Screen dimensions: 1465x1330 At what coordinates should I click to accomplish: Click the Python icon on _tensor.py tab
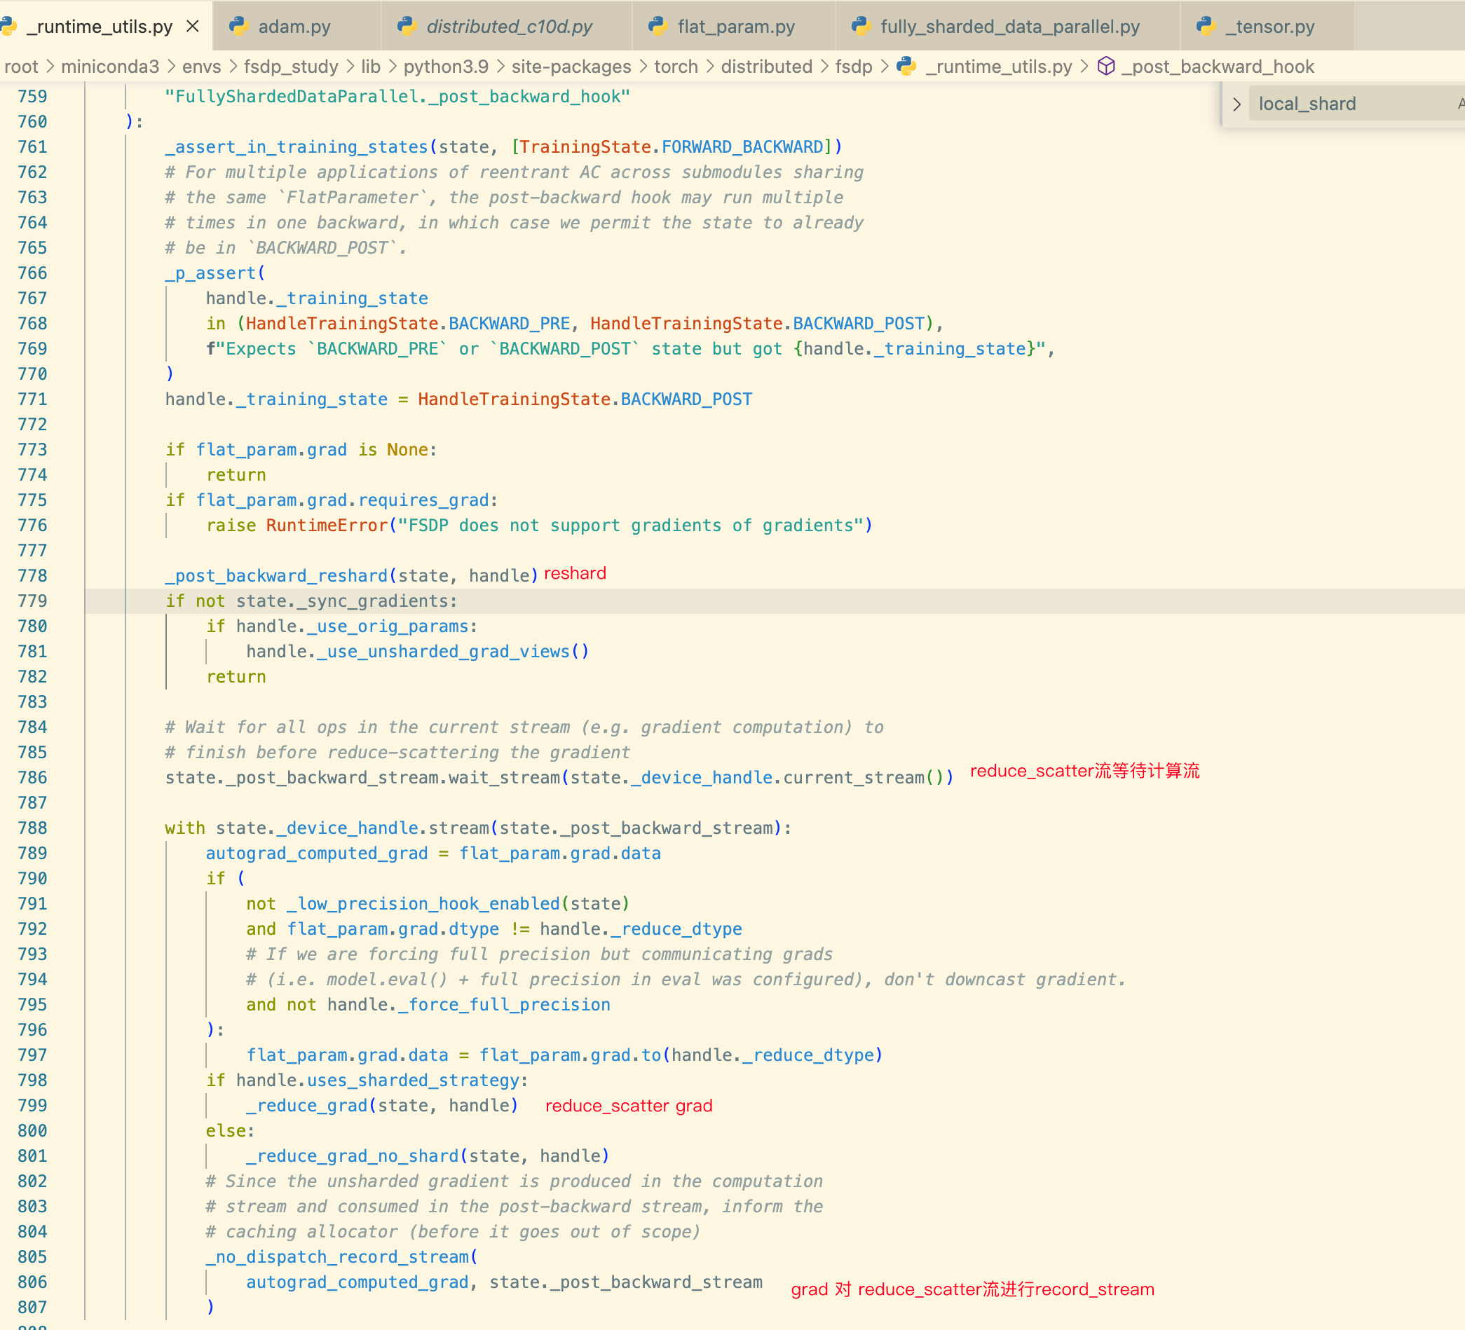tap(1205, 25)
